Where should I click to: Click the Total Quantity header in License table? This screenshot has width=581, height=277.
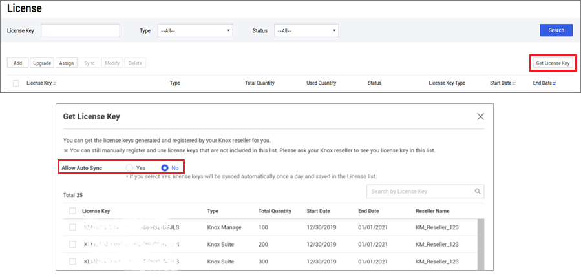point(260,83)
